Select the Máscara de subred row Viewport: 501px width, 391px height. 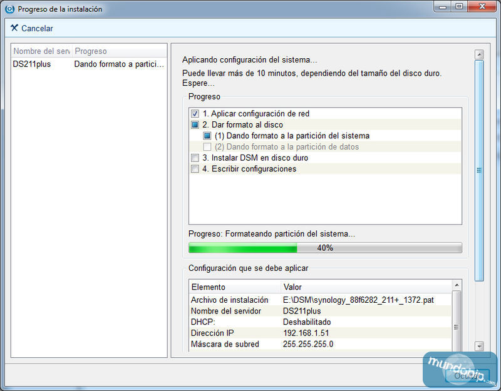coord(320,344)
